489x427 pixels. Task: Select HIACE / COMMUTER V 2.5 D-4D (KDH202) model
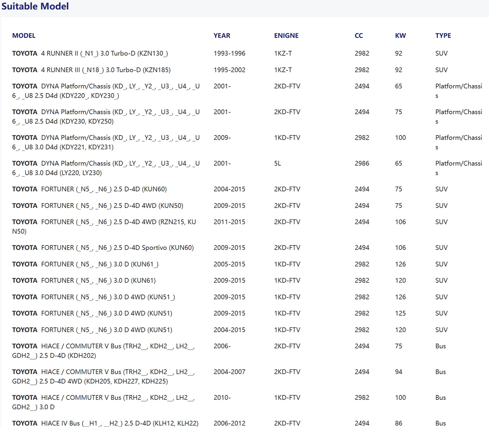pyautogui.click(x=104, y=351)
